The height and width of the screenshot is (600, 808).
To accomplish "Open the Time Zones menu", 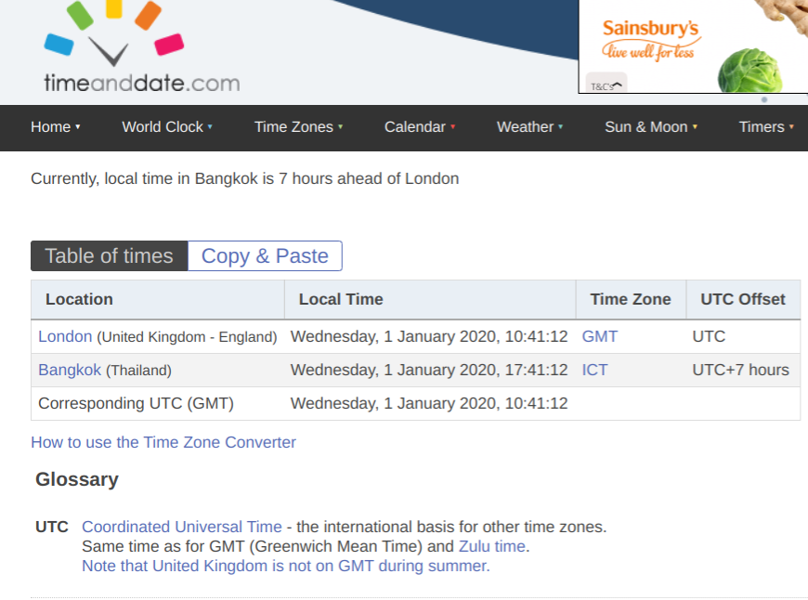I will pos(298,127).
